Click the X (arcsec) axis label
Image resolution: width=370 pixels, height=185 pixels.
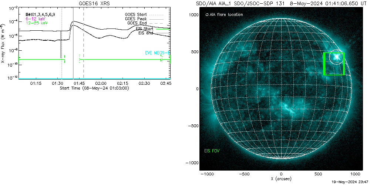(281, 179)
